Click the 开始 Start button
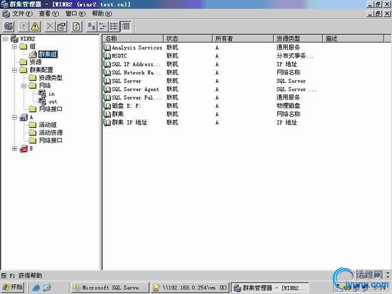This screenshot has height=294, width=392. [x=13, y=287]
